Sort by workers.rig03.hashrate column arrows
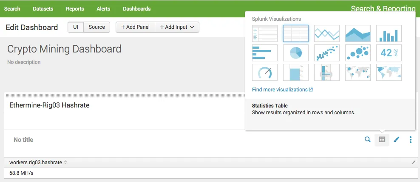 65,162
